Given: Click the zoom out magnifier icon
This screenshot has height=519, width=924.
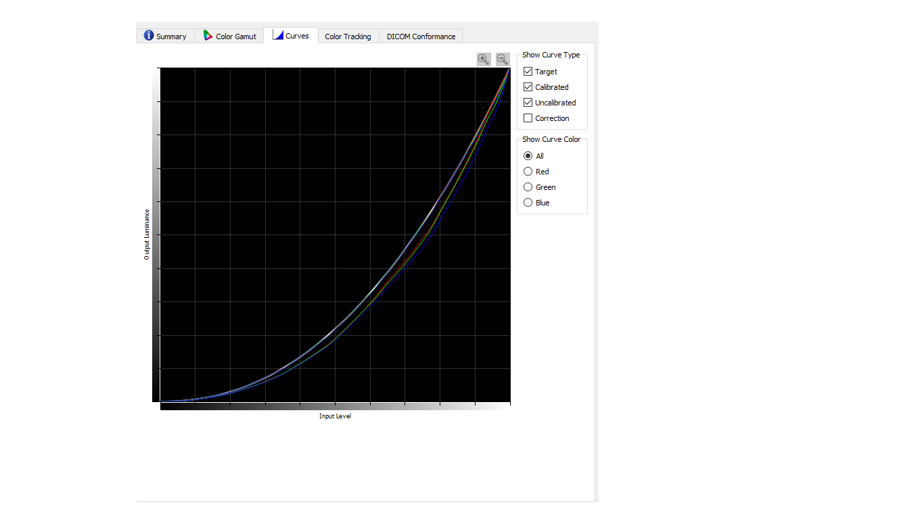Looking at the screenshot, I should 503,59.
